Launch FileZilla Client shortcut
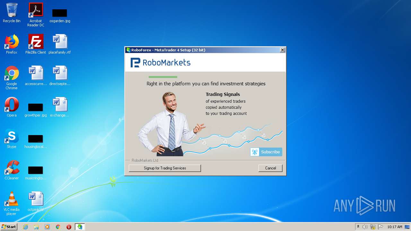The image size is (411, 231). pos(36,44)
